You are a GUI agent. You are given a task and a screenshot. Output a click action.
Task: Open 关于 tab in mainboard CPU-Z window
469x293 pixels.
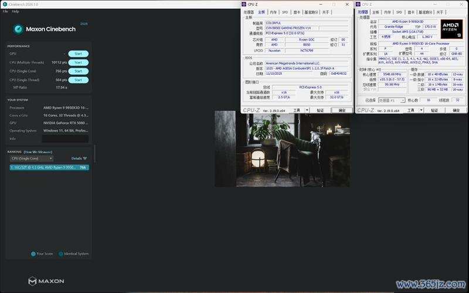325,12
